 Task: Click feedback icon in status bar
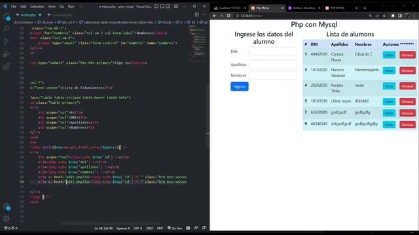coord(196,228)
